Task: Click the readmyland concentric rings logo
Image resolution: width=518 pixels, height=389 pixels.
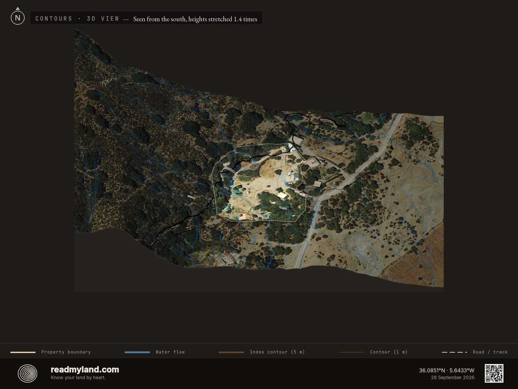Action: point(28,373)
